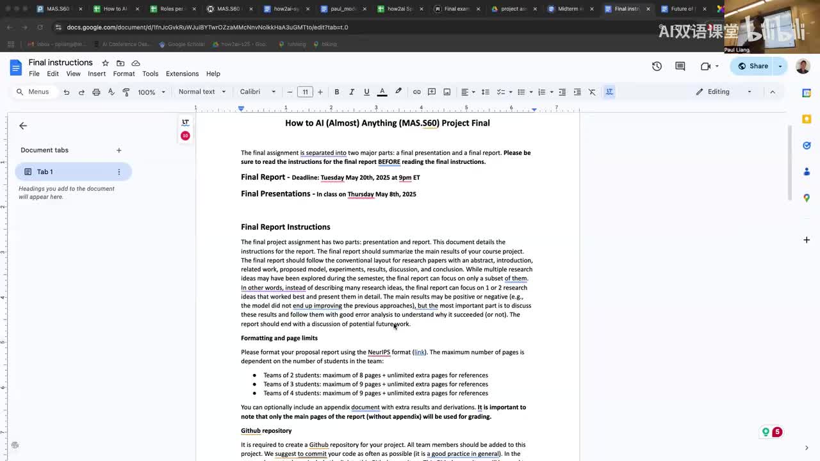The width and height of the screenshot is (820, 461).
Task: Open the Insert menu
Action: tap(97, 74)
